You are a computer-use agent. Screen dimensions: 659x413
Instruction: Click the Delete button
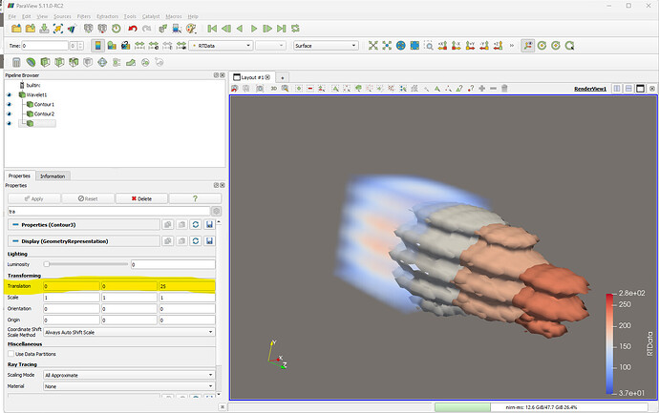tap(141, 198)
